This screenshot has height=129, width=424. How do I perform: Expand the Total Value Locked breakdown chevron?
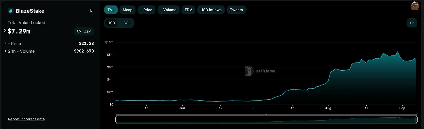5,31
